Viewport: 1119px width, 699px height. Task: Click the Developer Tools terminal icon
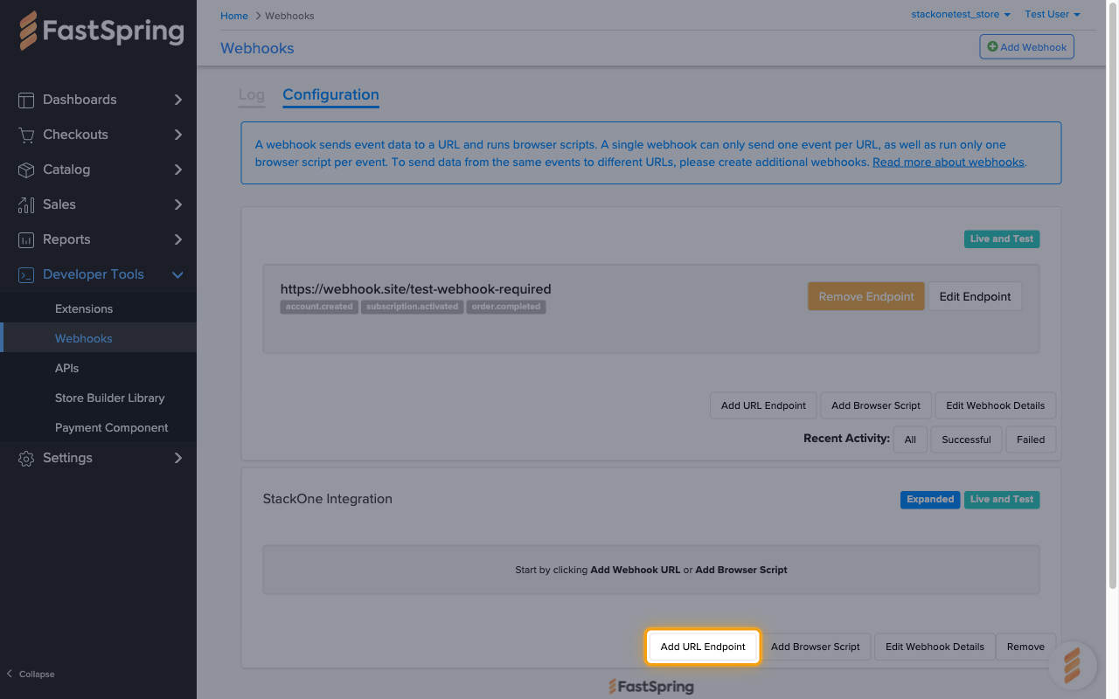[x=26, y=274]
